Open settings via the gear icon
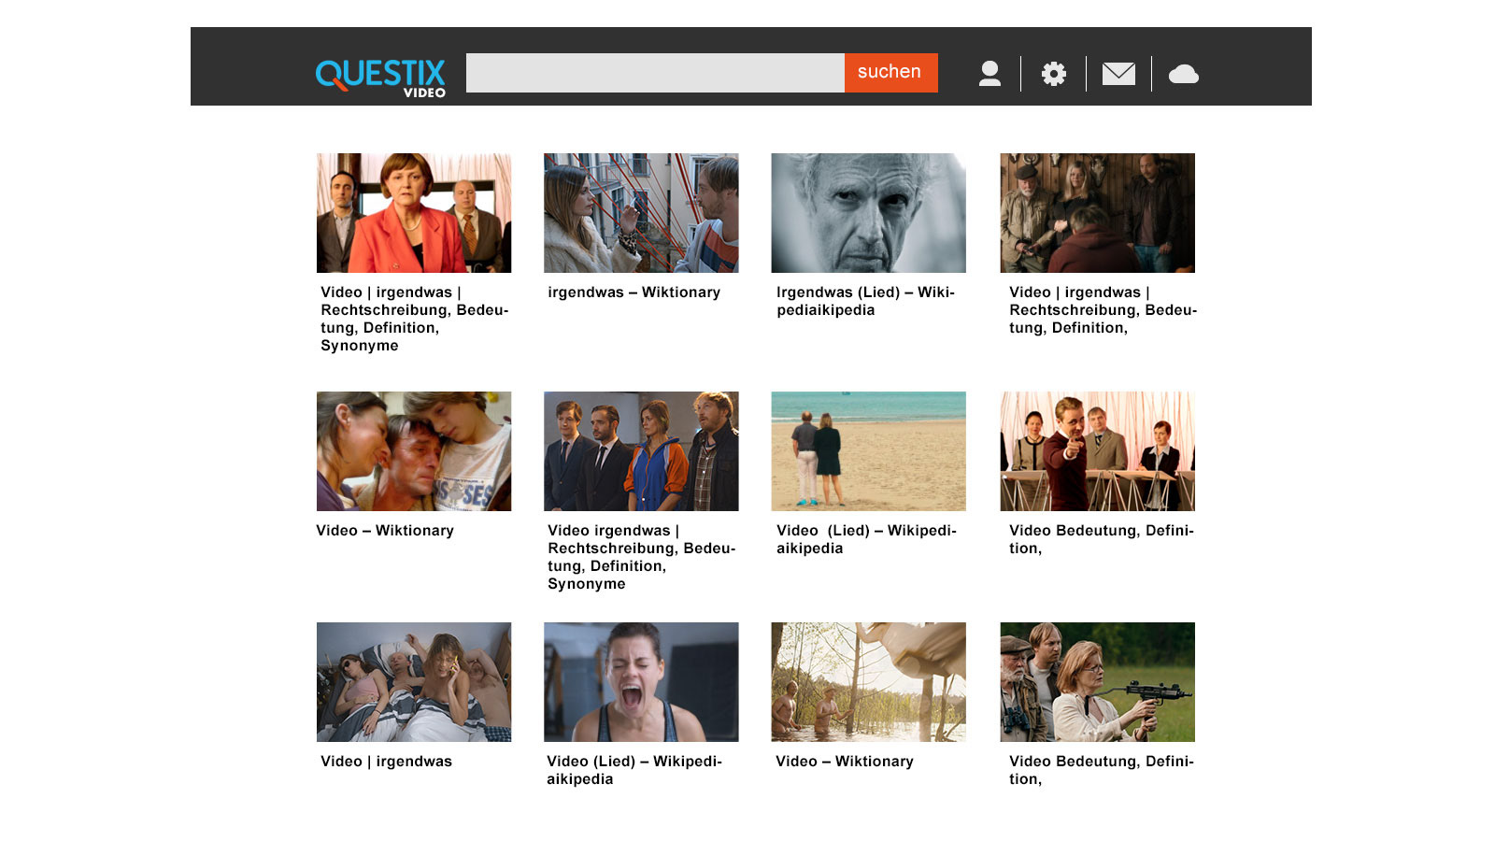 1054,74
